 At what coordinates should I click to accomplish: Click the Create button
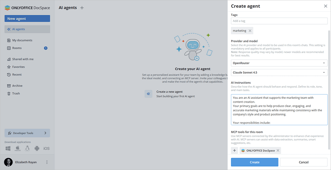254,162
